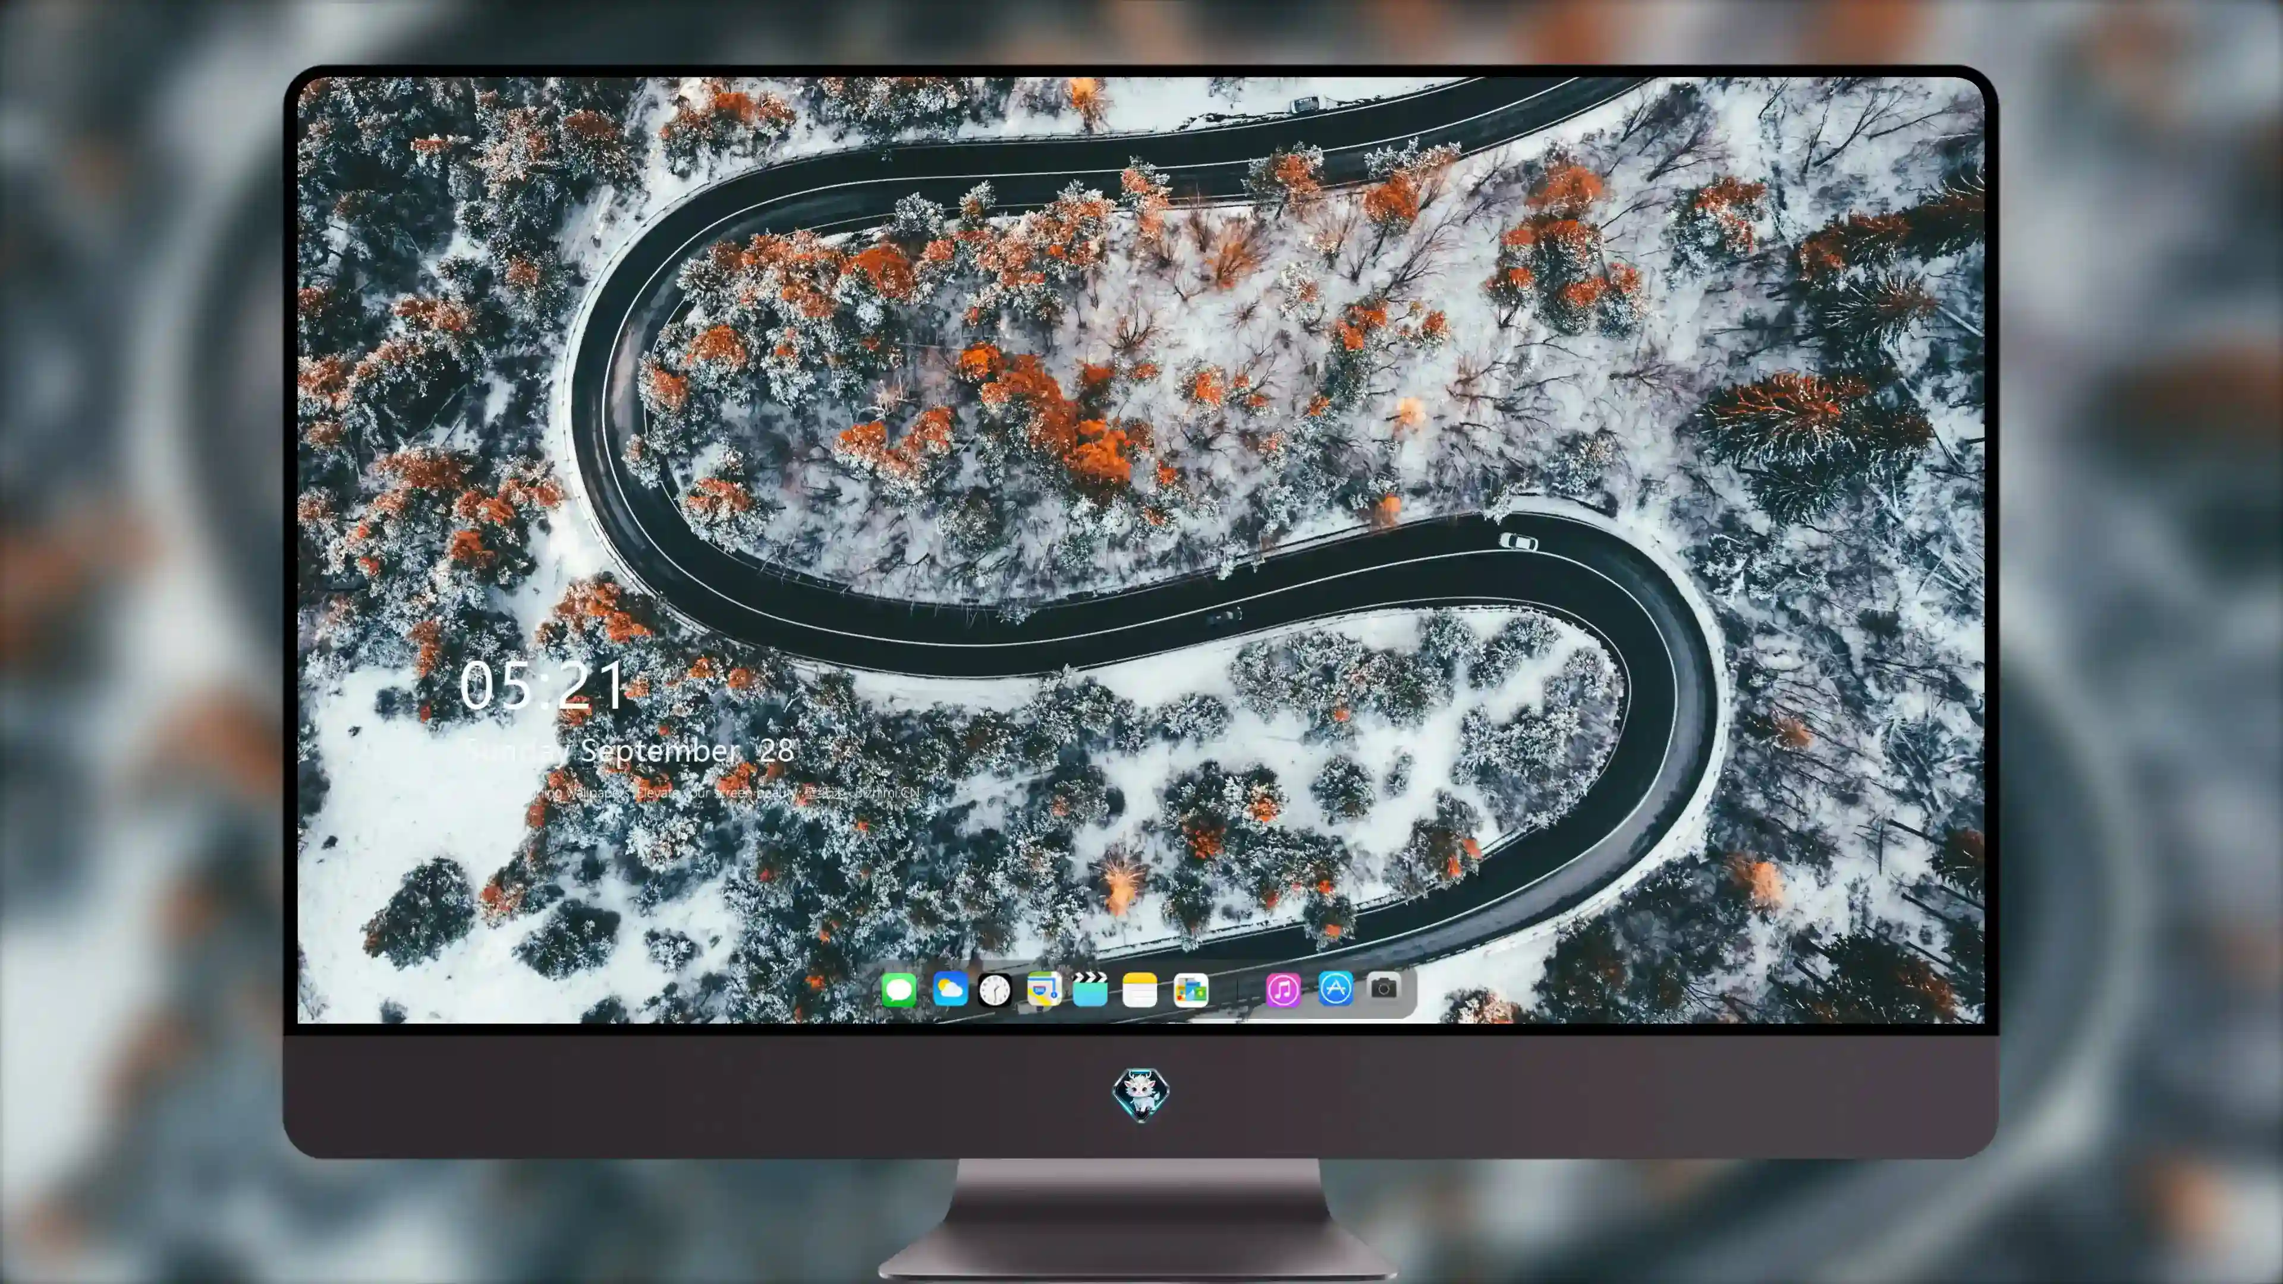Open the App Store icon
This screenshot has height=1284, width=2283.
[1335, 988]
